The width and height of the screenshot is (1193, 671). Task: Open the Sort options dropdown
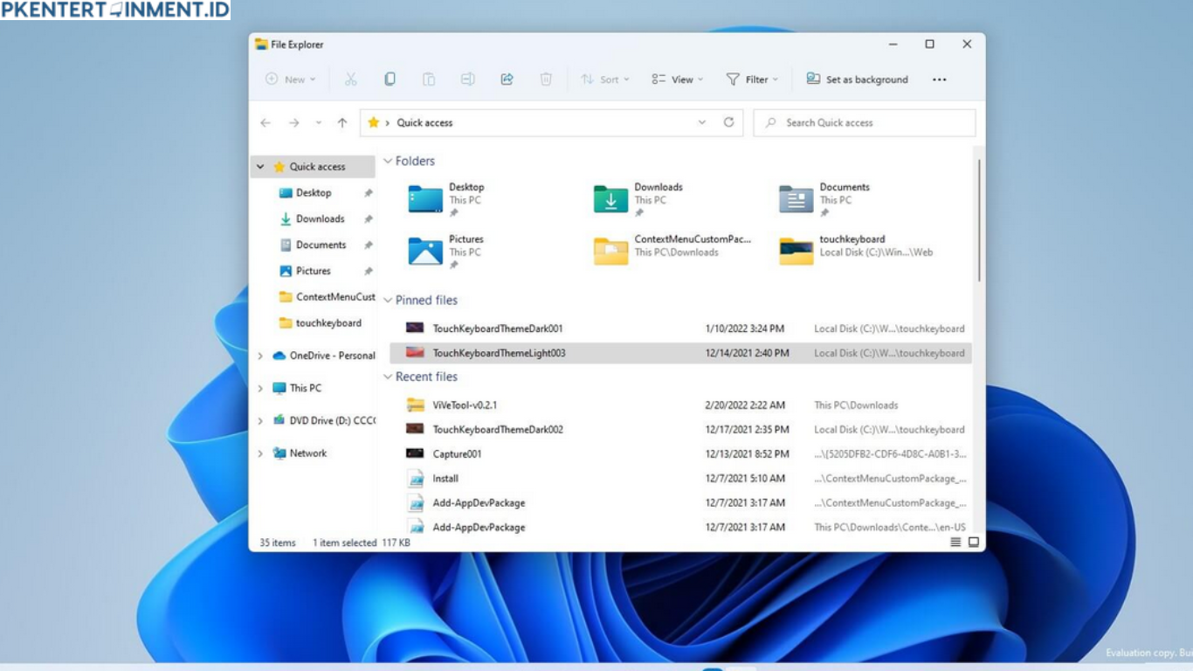click(605, 79)
